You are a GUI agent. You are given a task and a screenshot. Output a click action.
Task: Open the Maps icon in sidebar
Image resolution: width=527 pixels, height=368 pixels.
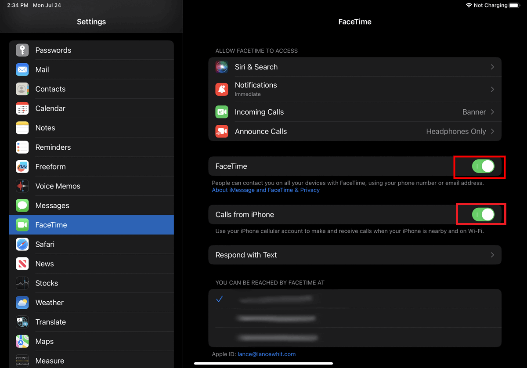22,341
